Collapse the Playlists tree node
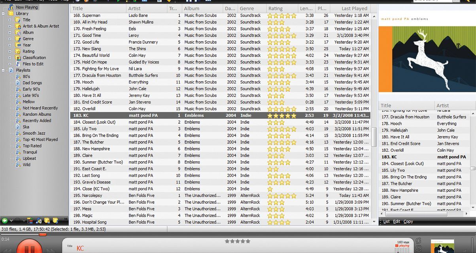 coord(4,70)
